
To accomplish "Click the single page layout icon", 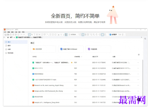I will click(x=80, y=35).
